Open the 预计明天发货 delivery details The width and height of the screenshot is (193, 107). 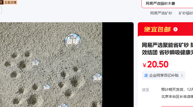coord(177,89)
